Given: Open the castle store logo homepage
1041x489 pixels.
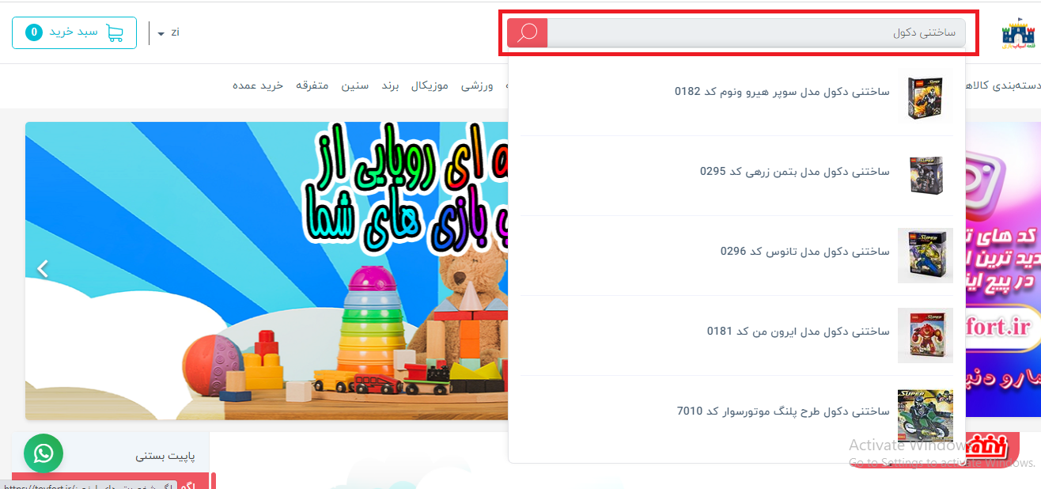Looking at the screenshot, I should [1018, 33].
